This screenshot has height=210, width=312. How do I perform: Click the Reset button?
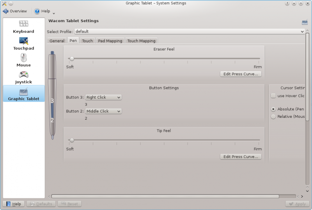click(x=69, y=204)
